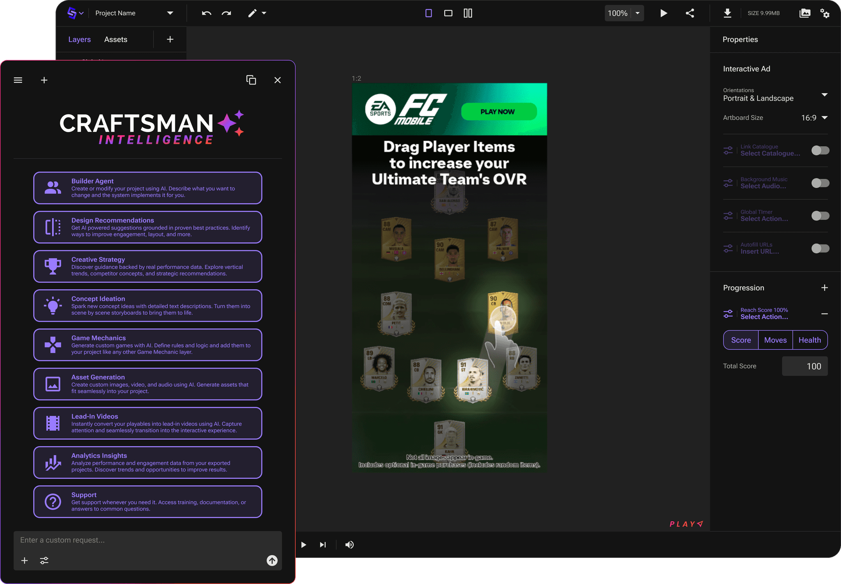
Task: Select portrait device view icon
Action: point(428,13)
